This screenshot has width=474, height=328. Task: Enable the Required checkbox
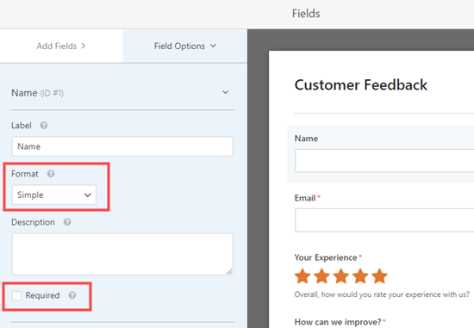16,295
